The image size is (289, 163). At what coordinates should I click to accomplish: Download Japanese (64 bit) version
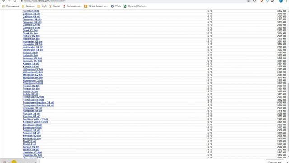tap(32, 61)
